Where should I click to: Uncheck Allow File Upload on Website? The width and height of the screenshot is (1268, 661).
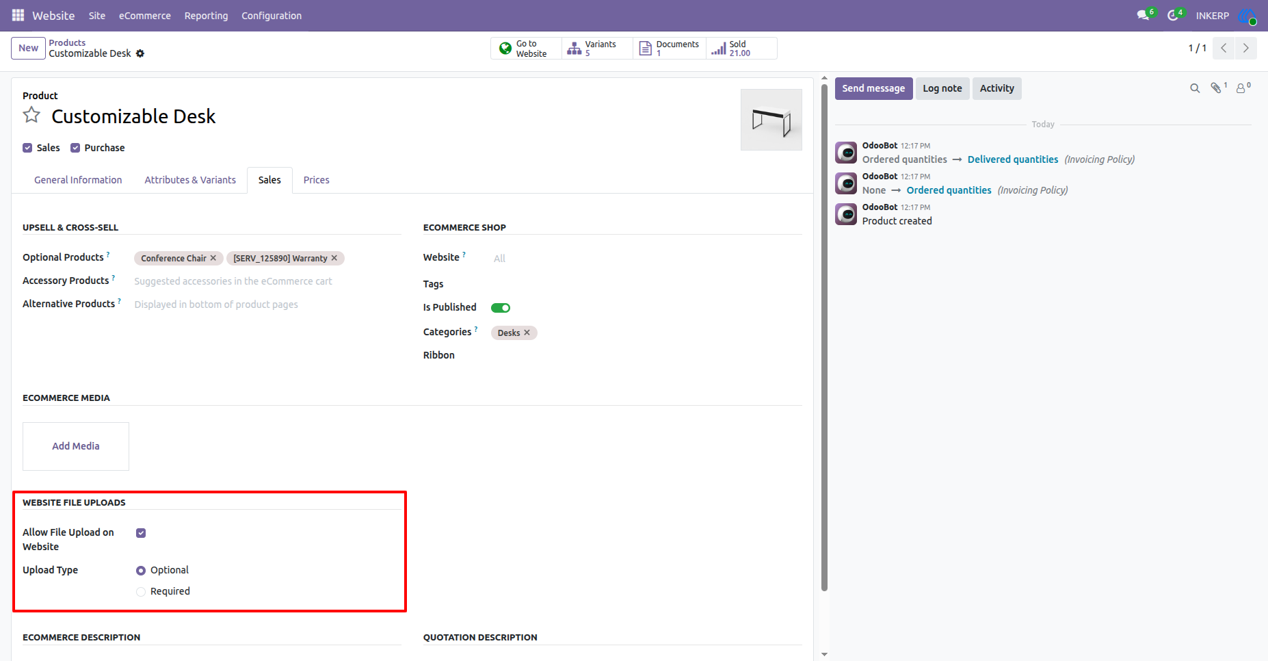141,533
